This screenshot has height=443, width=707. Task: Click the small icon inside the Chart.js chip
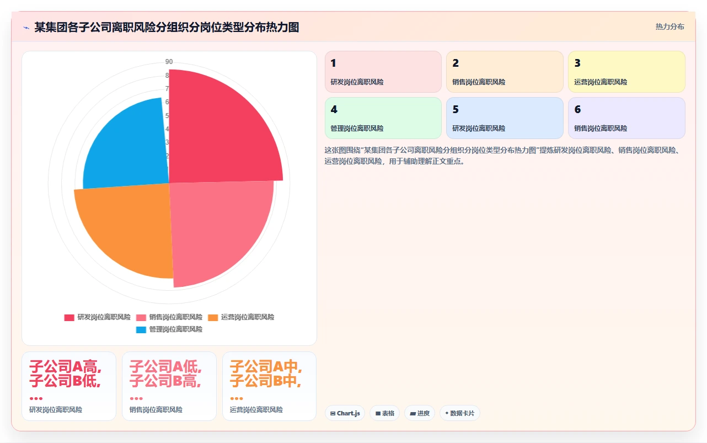[x=333, y=413]
